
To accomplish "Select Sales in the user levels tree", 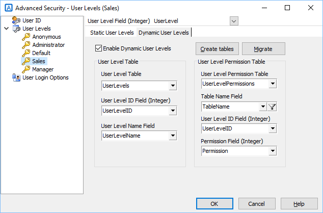I will pos(39,61).
